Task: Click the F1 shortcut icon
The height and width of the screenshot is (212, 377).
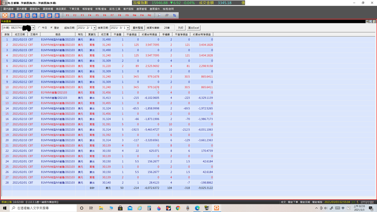Action: (68, 15)
